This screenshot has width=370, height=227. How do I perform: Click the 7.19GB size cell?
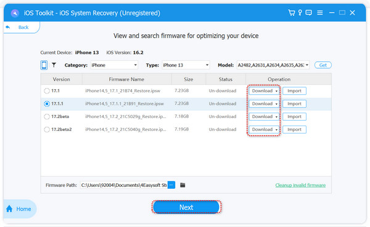pos(181,129)
